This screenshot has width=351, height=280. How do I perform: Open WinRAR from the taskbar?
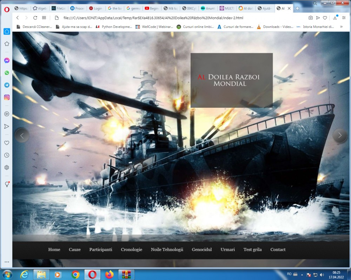pos(126,275)
